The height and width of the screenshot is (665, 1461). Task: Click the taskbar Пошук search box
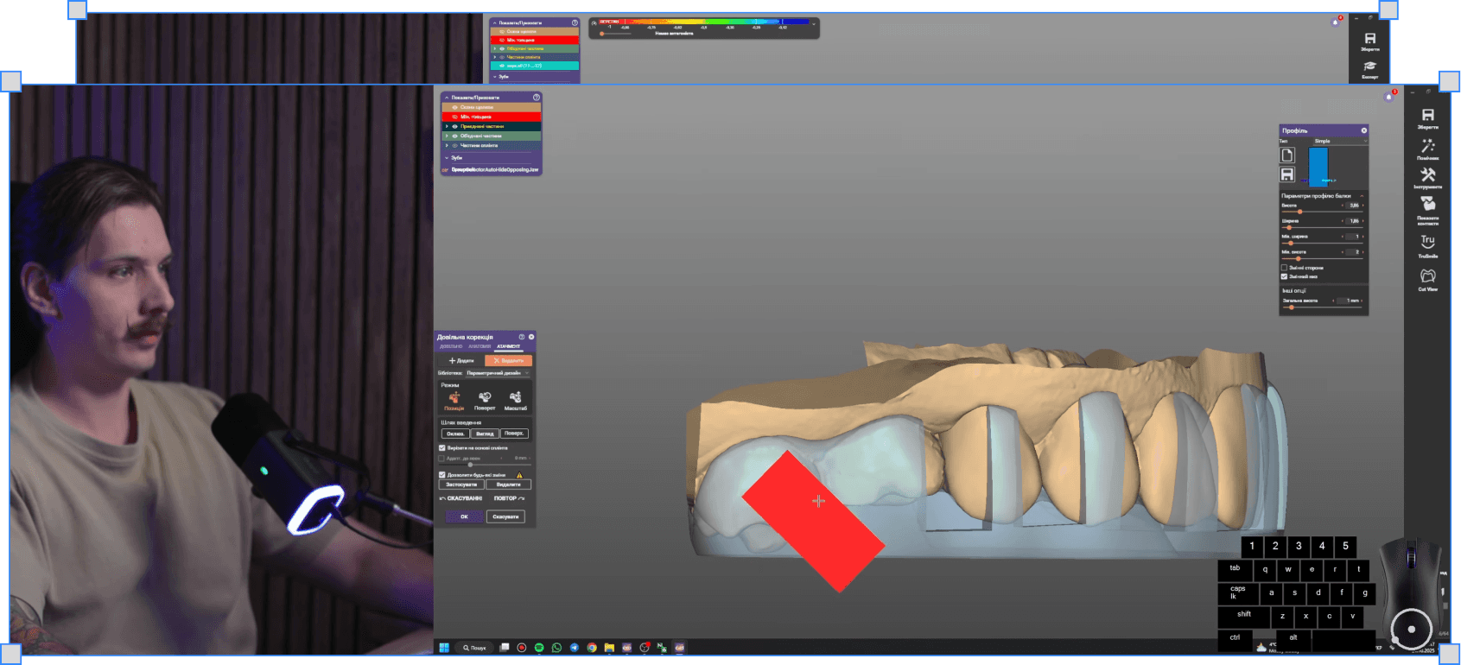pos(474,648)
